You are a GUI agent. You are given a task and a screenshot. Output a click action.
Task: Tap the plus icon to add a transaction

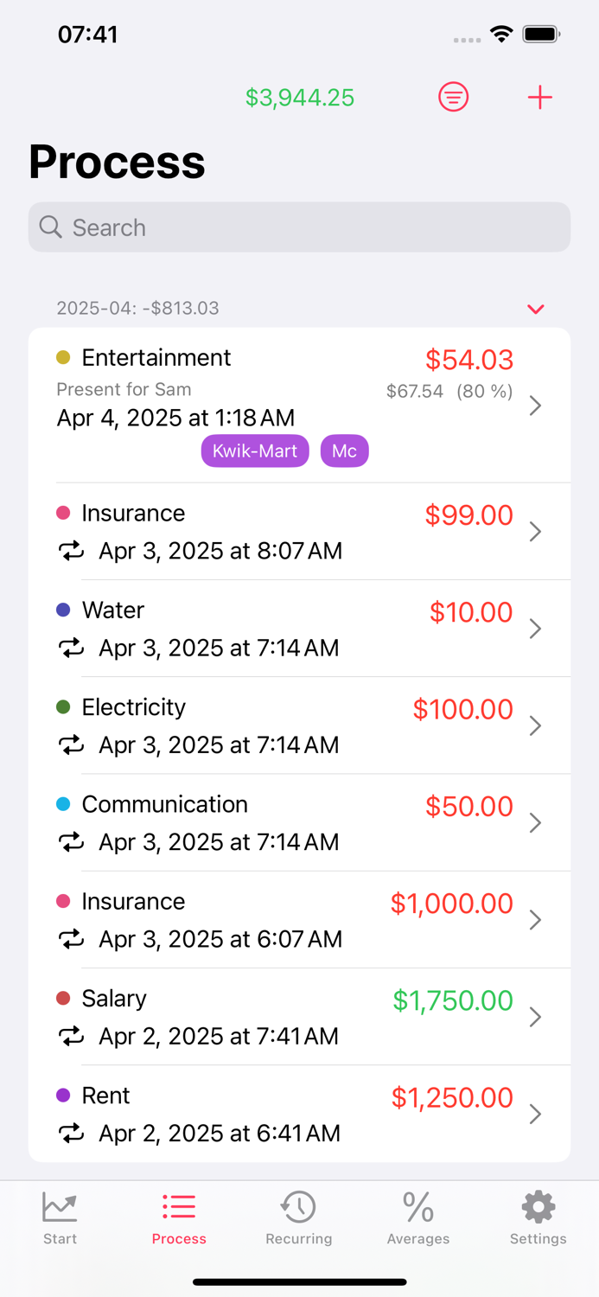tap(540, 97)
